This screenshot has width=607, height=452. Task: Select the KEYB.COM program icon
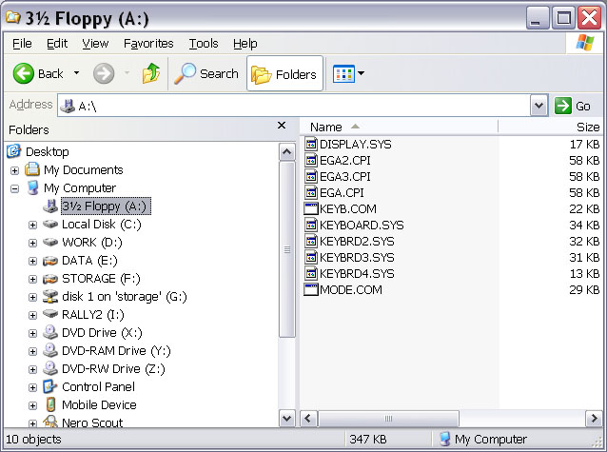point(311,208)
